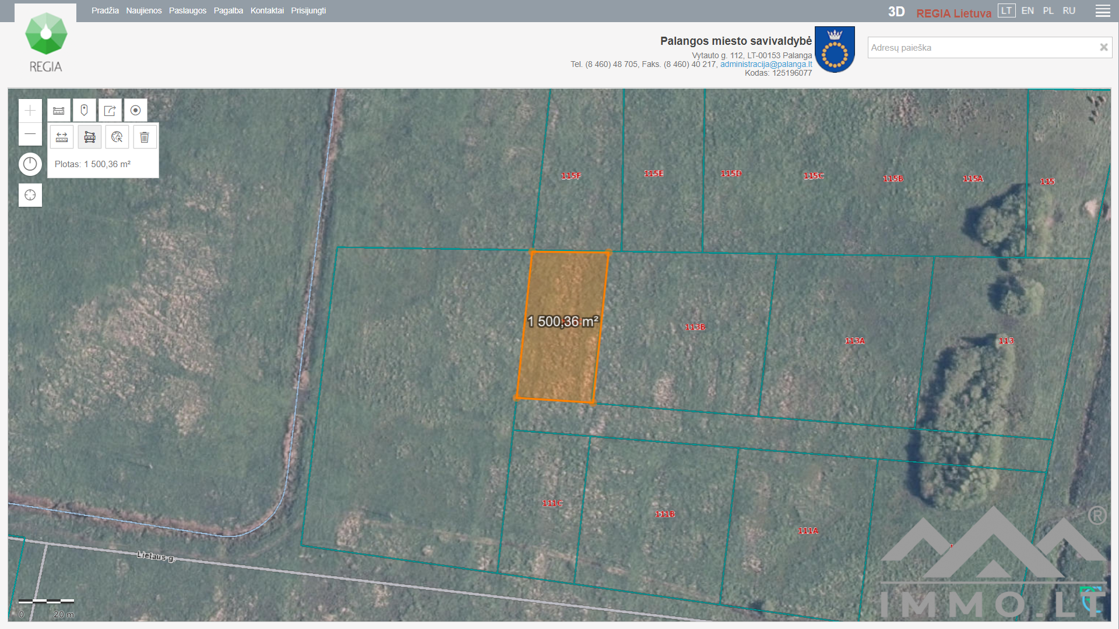Open the Pagalba menu item
This screenshot has width=1119, height=629.
228,10
